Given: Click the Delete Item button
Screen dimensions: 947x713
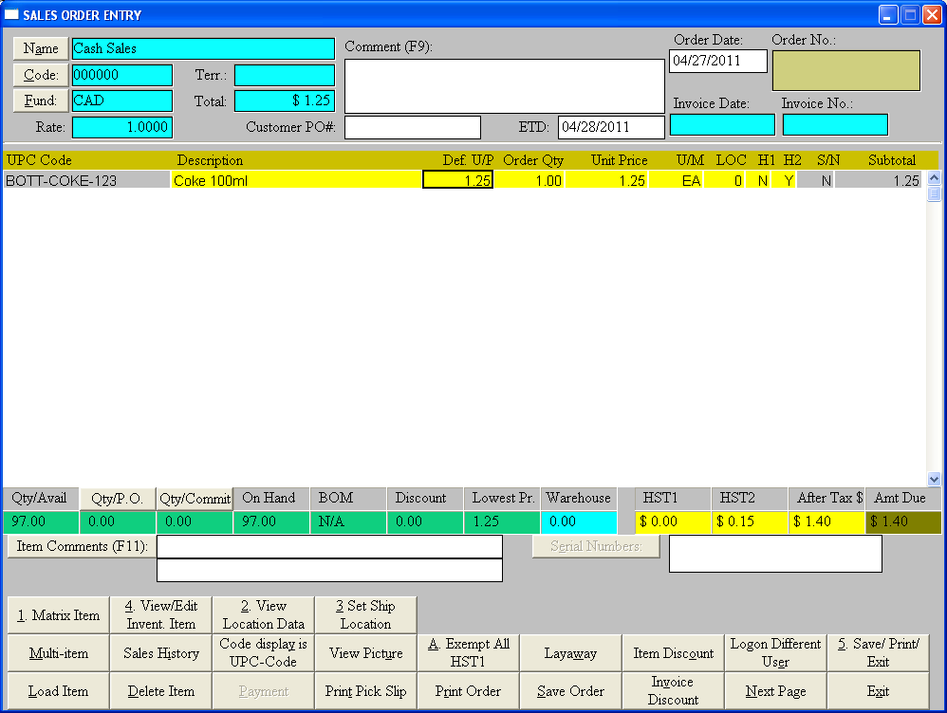Looking at the screenshot, I should 160,691.
